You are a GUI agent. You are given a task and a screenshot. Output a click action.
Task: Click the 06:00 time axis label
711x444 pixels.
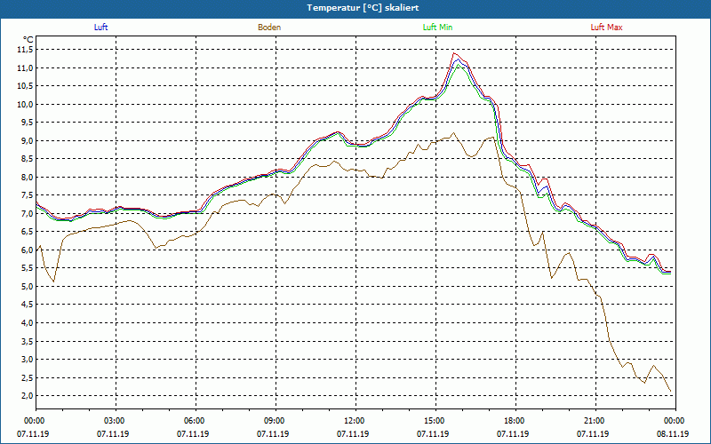pyautogui.click(x=196, y=421)
